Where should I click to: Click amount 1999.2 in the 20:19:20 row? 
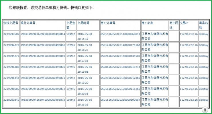[70, 78]
